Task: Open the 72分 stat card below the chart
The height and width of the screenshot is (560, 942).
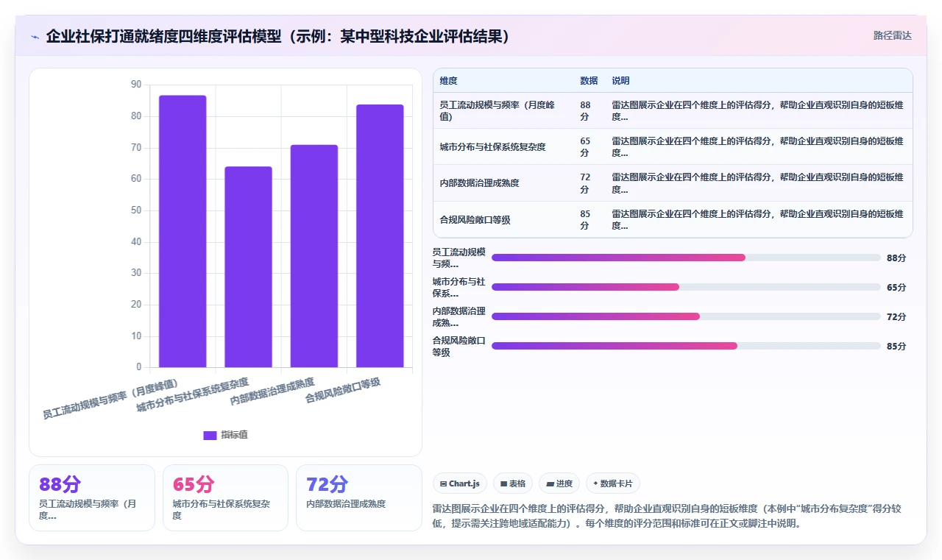Action: (x=359, y=497)
